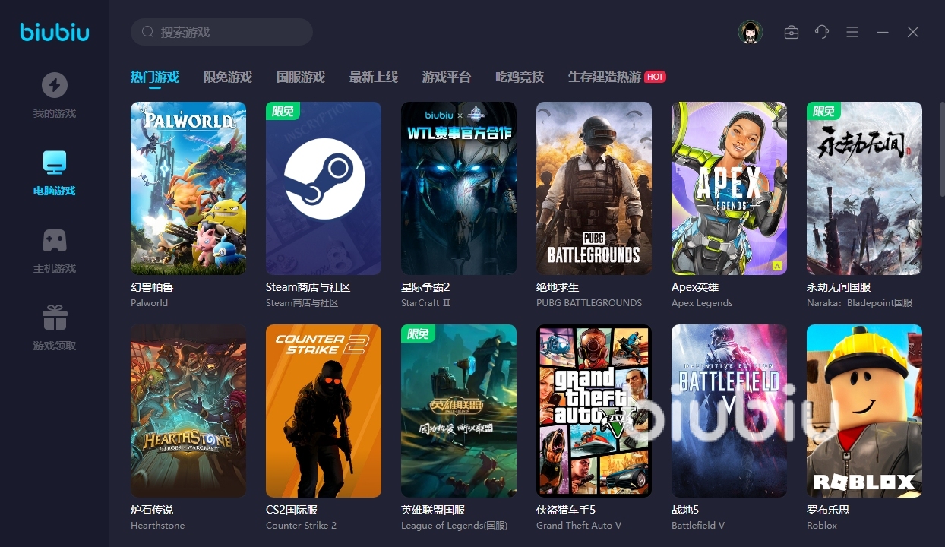
Task: Select the Palworld game cover
Action: point(188,188)
